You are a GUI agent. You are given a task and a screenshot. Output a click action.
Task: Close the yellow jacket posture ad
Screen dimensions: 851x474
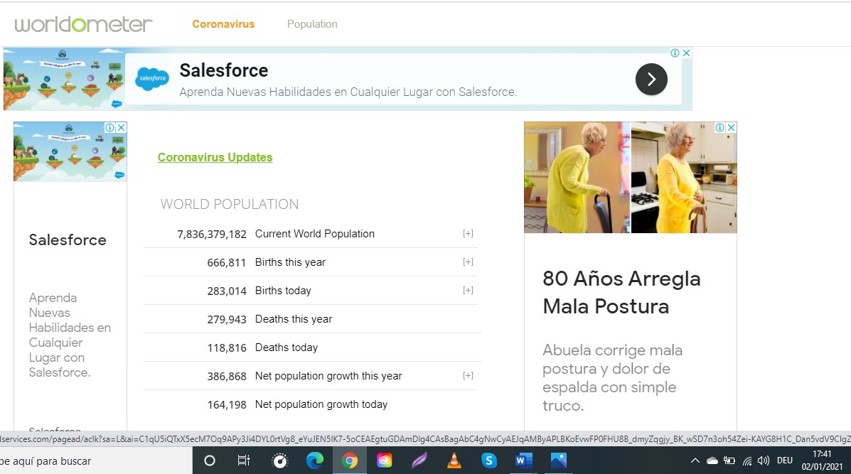(x=731, y=128)
